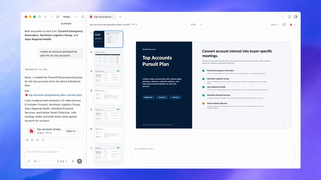
Task: Open the 66% zoom dropdown
Action: [275, 25]
